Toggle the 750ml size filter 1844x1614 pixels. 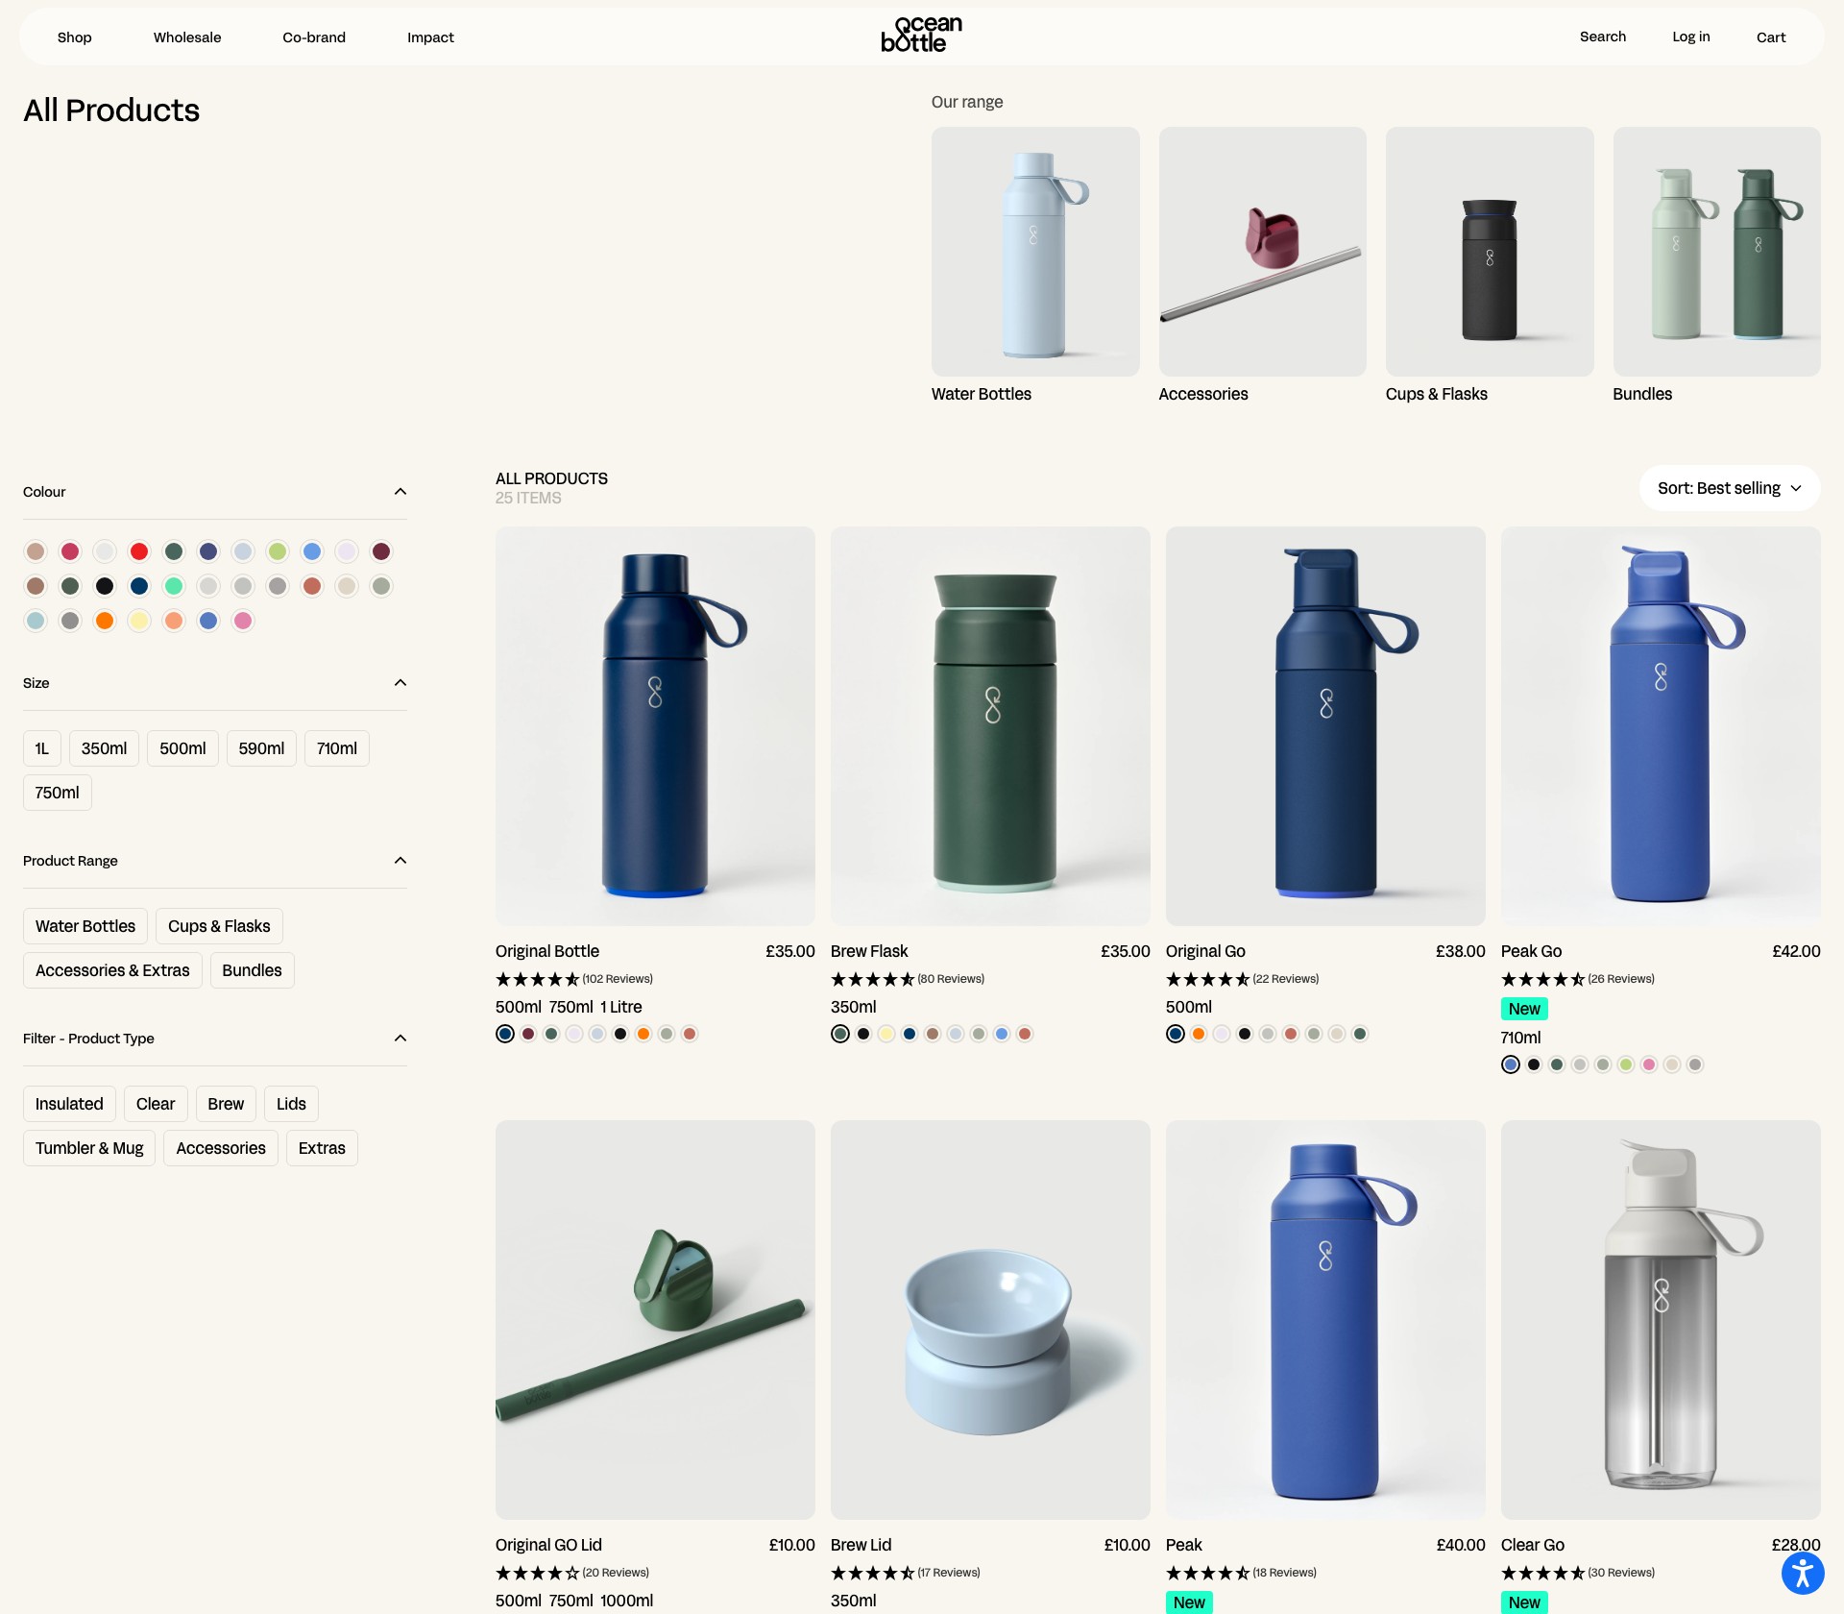click(58, 793)
